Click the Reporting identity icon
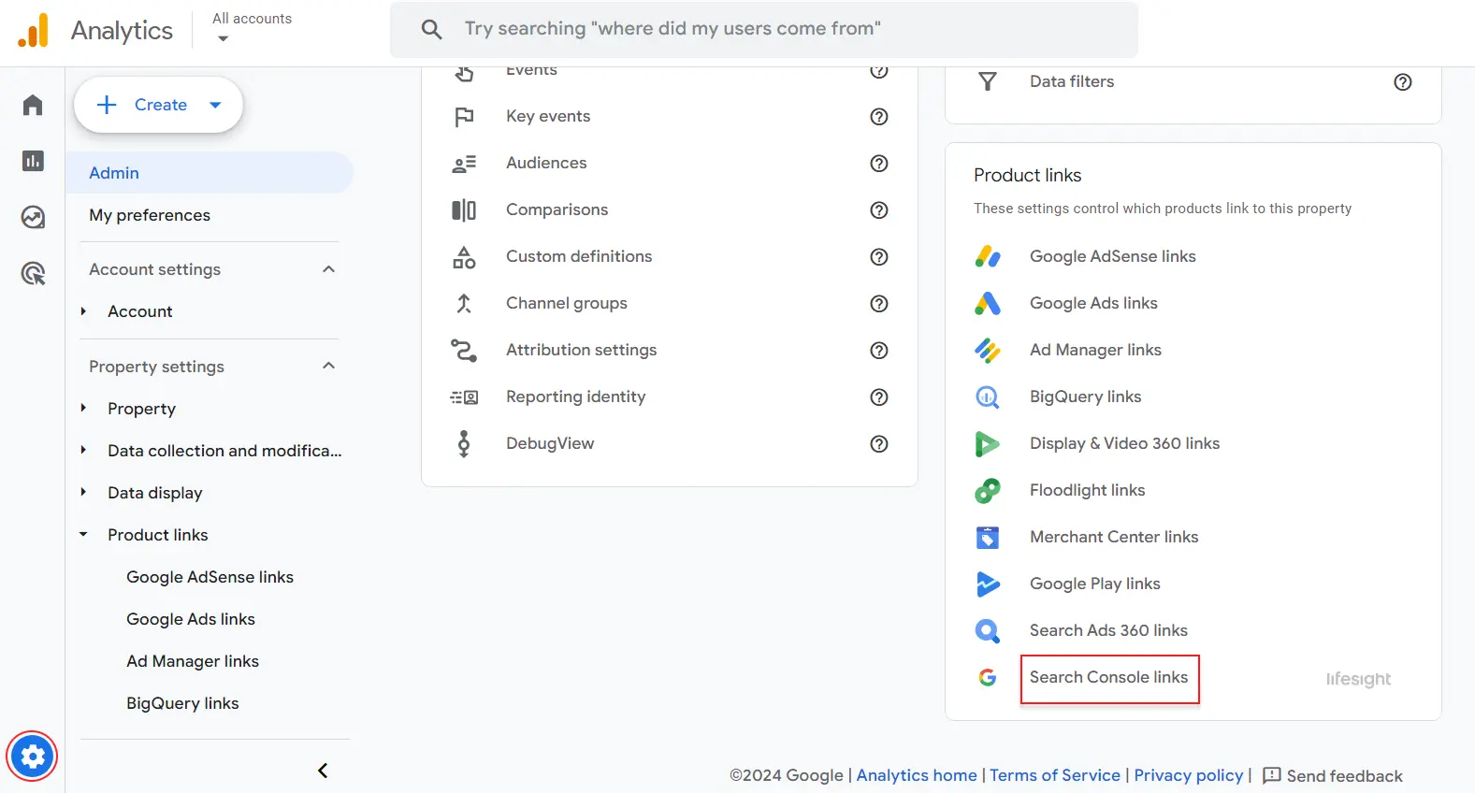 pyautogui.click(x=464, y=397)
